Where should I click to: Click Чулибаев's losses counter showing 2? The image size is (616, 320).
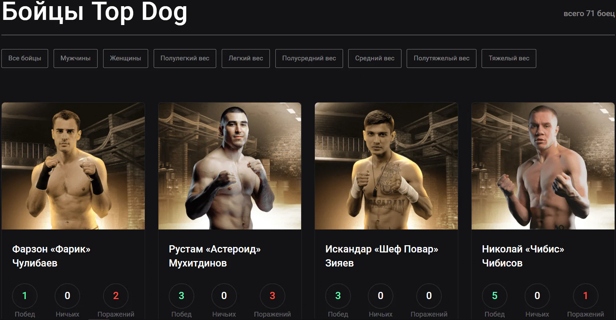(116, 296)
